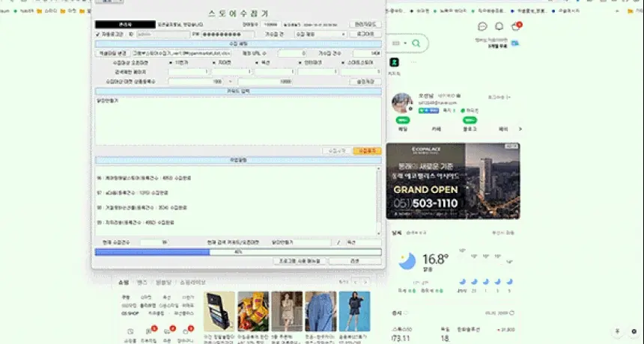Screen dimensions: 644x344
Task: Select the 스마트스토어 radio option
Action: [358, 63]
